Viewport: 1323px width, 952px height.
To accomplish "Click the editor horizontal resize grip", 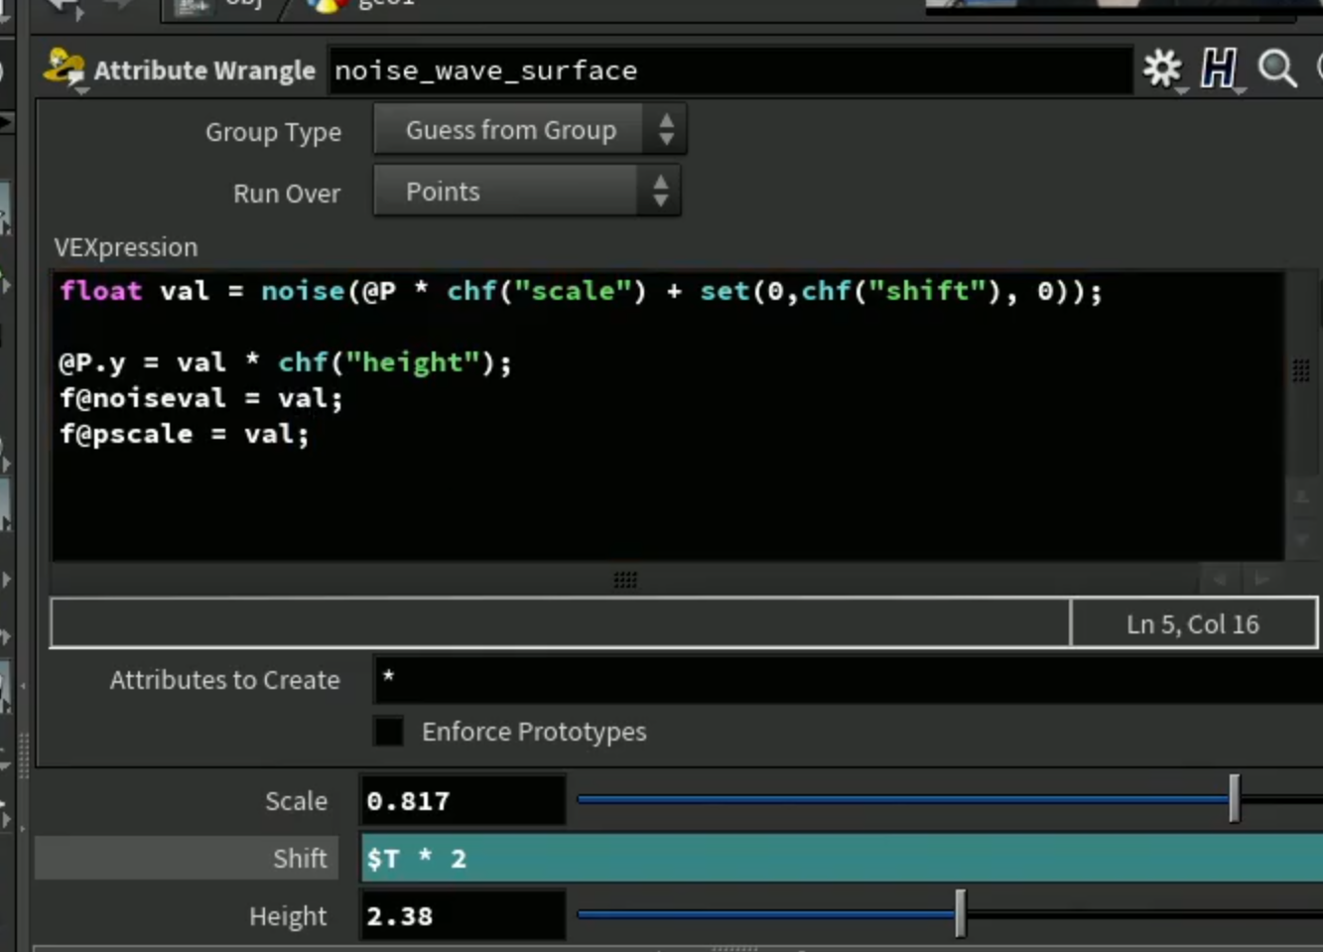I will click(x=625, y=580).
